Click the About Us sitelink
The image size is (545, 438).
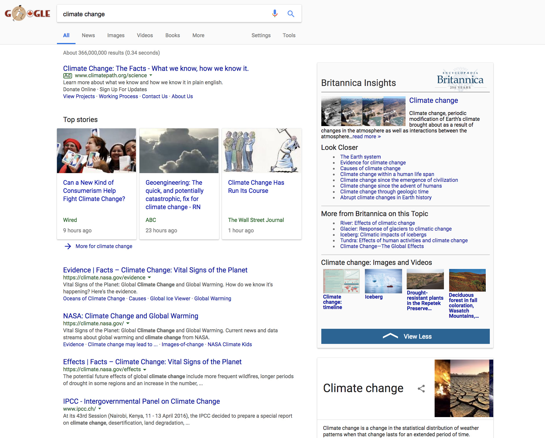pyautogui.click(x=182, y=96)
